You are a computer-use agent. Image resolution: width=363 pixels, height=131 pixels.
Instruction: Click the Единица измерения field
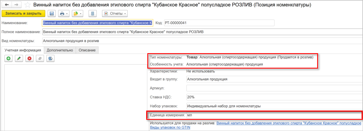(273, 115)
